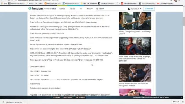Open the Inbox Gmail bookmark

35,3
